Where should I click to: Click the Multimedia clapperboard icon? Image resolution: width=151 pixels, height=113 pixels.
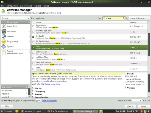click(x=4, y=31)
